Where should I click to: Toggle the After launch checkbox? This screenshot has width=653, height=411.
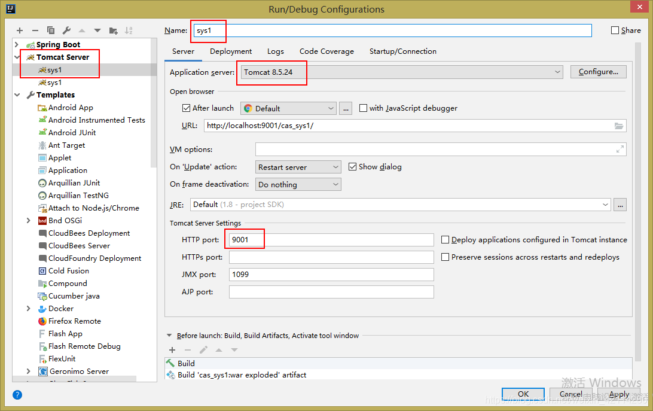(x=186, y=108)
